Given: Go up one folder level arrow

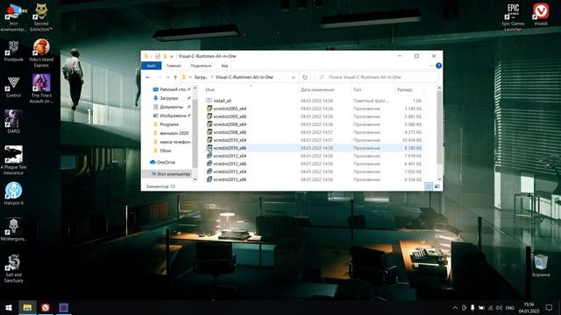Looking at the screenshot, I should coord(175,77).
